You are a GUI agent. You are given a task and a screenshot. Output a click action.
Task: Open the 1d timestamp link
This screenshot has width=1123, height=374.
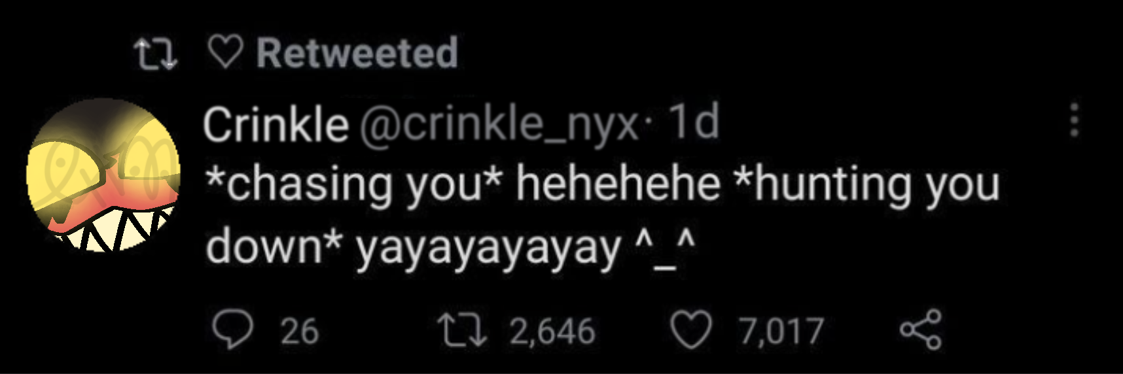[694, 122]
